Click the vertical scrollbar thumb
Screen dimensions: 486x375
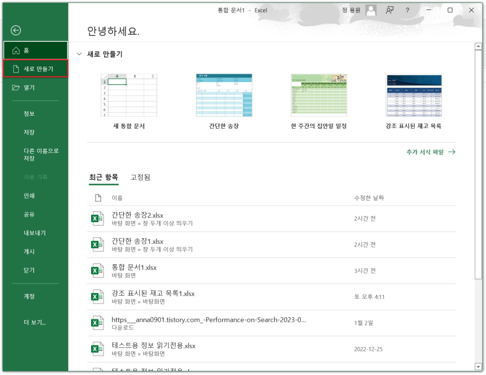coord(478,165)
